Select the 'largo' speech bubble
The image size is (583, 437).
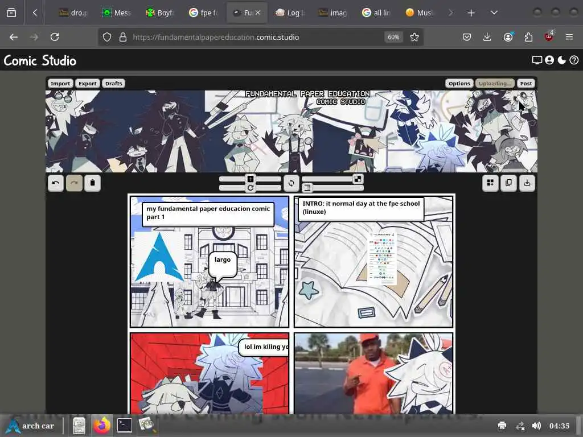click(x=223, y=265)
